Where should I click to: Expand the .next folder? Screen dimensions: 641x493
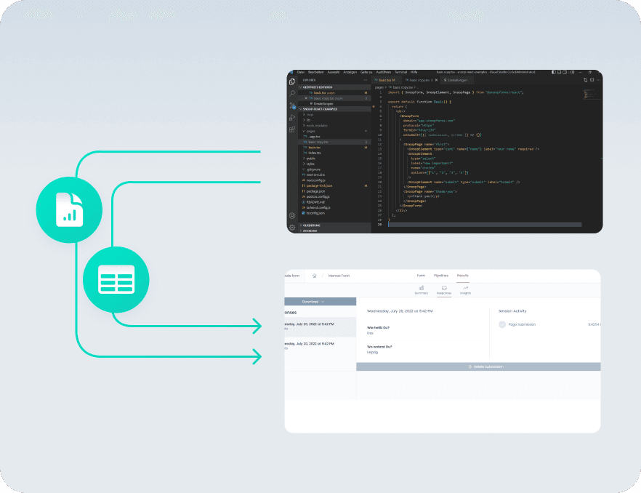click(x=310, y=115)
